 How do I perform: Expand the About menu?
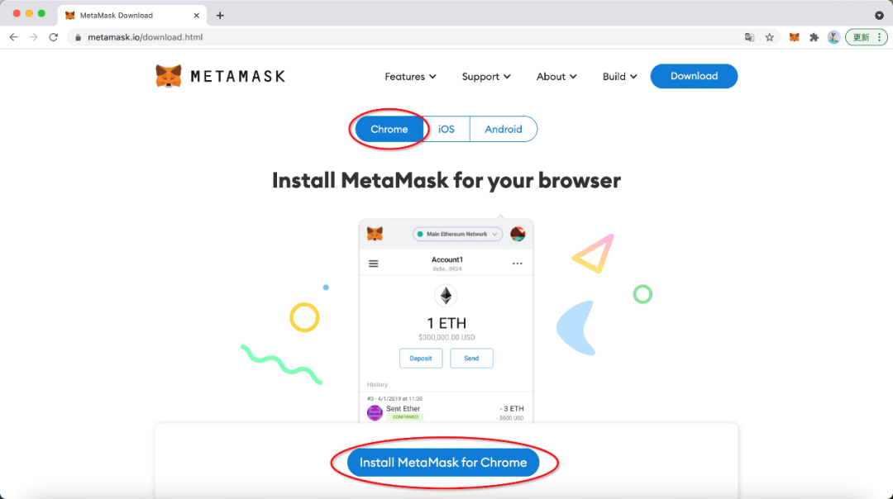pos(556,76)
